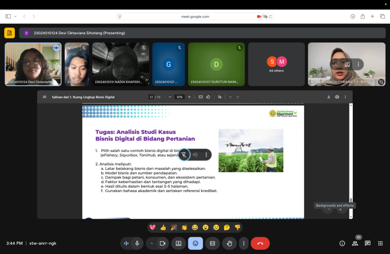Select the PDF draw annotation tool
This screenshot has width=390, height=254.
tap(220, 97)
